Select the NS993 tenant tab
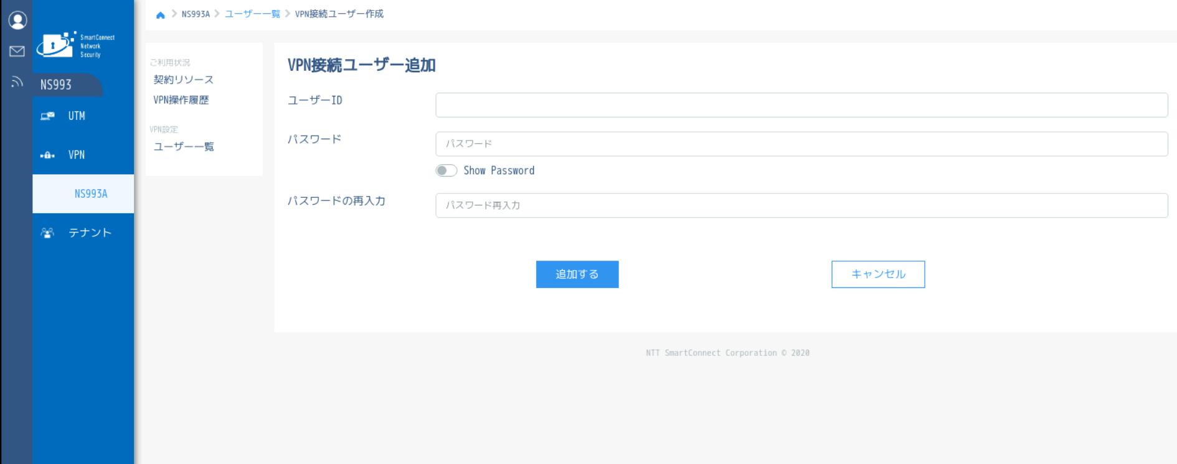Screen dimensions: 1177x464 tap(67, 85)
